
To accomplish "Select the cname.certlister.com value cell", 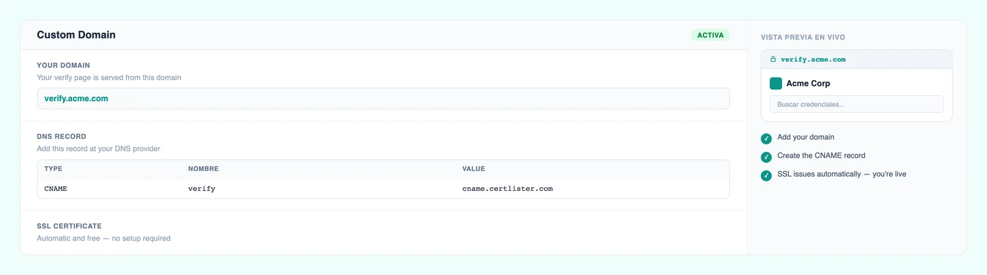I will (x=507, y=188).
